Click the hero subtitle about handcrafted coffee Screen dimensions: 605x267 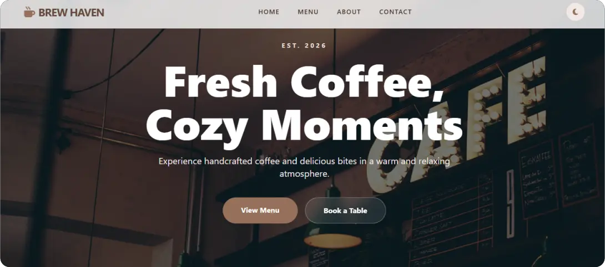click(x=304, y=167)
